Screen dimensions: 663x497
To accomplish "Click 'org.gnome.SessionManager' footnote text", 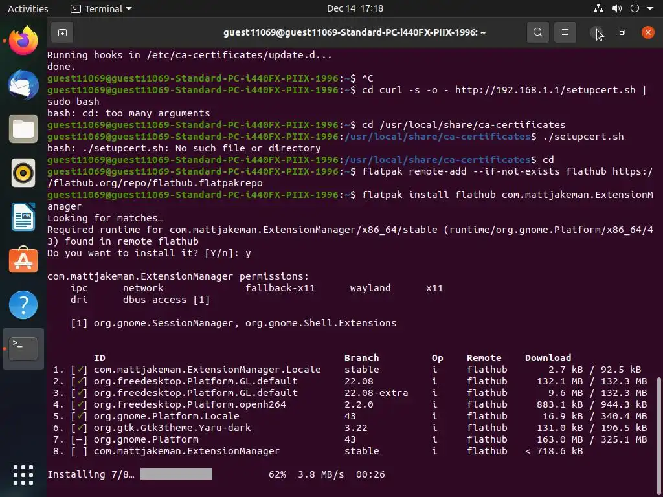I will 164,323.
